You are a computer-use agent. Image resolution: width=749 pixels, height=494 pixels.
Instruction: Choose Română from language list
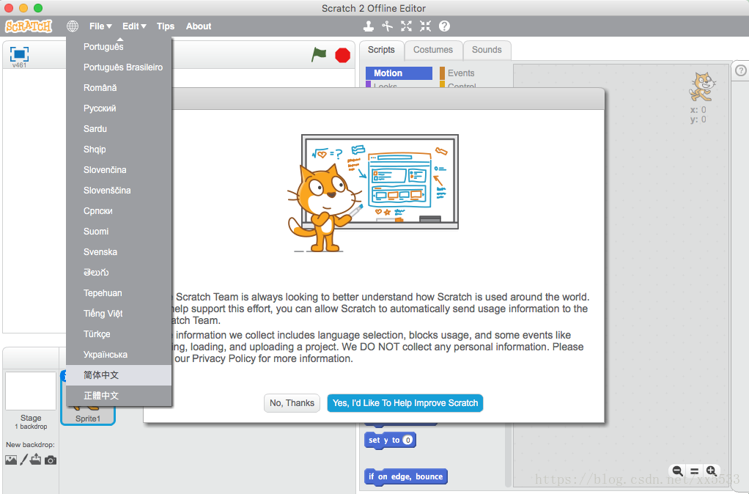point(119,88)
